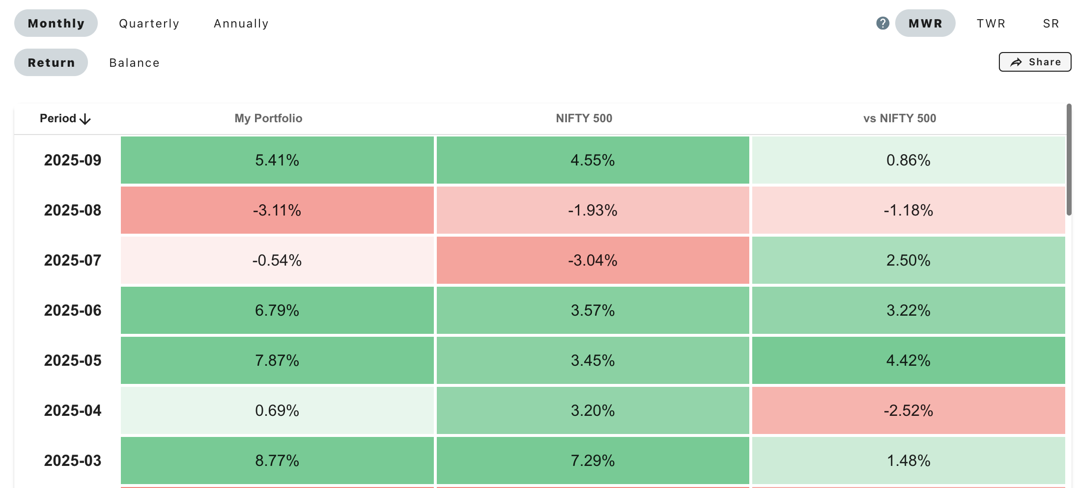Select the Monthly period toggle
The image size is (1077, 488).
click(56, 23)
